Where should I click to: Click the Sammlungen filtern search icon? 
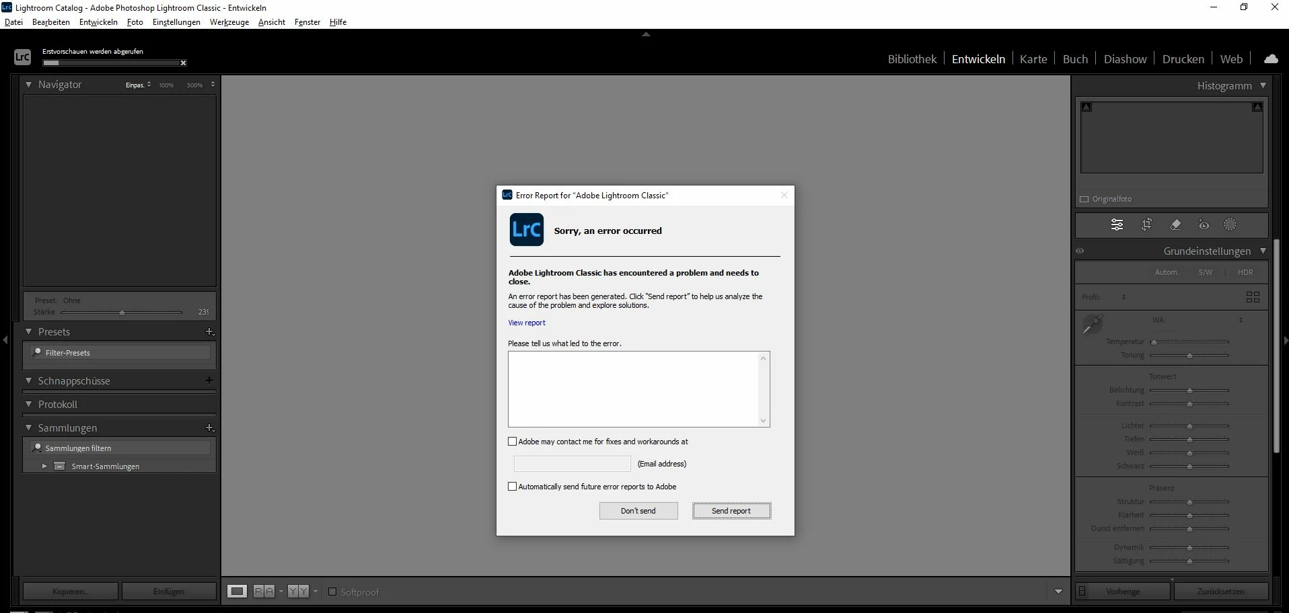coord(38,448)
